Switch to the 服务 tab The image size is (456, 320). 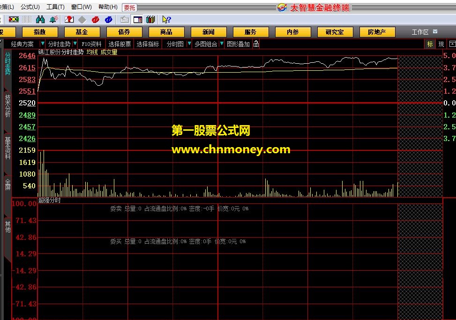tap(251, 32)
